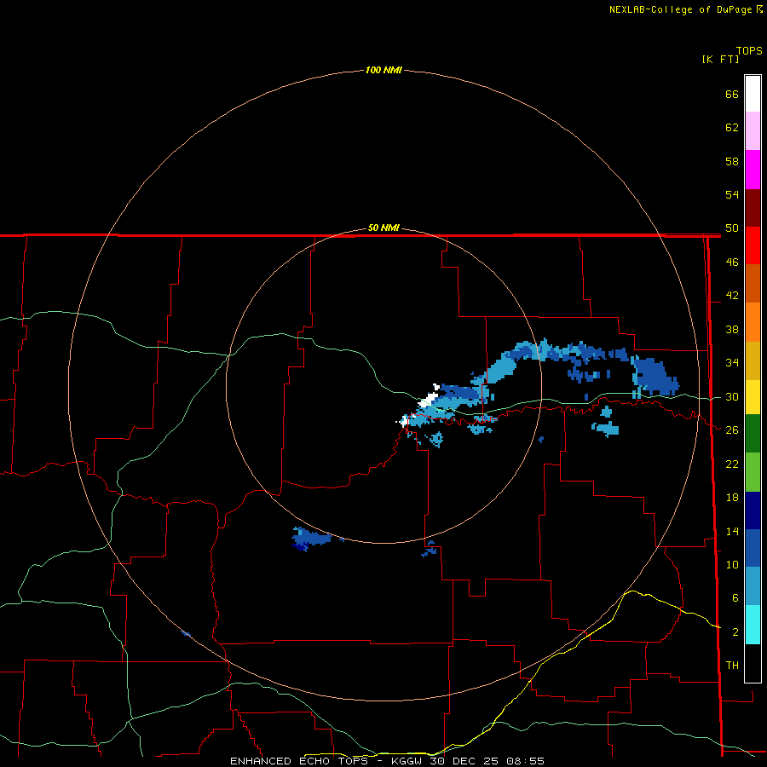
Task: Click the "30 DEC 25" date in caption
Action: click(464, 761)
